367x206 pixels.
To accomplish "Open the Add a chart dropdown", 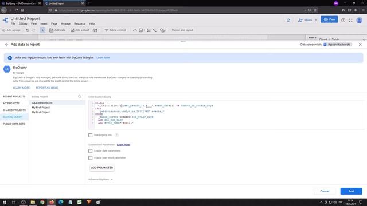I will 81,30.
